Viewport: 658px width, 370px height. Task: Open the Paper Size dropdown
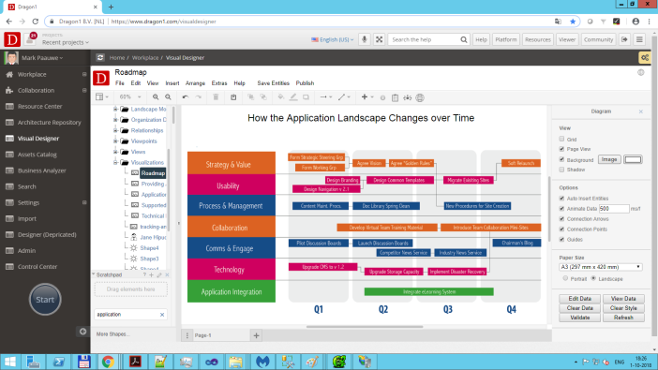click(x=601, y=267)
